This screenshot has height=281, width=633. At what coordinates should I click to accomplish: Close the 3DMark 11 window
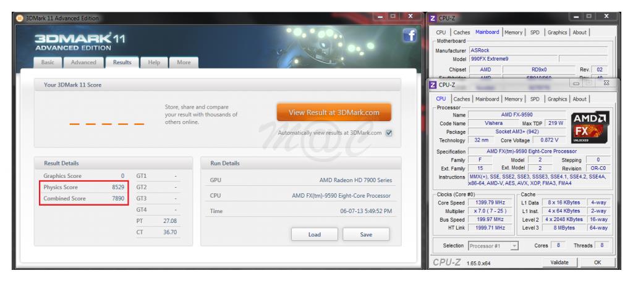tap(410, 17)
